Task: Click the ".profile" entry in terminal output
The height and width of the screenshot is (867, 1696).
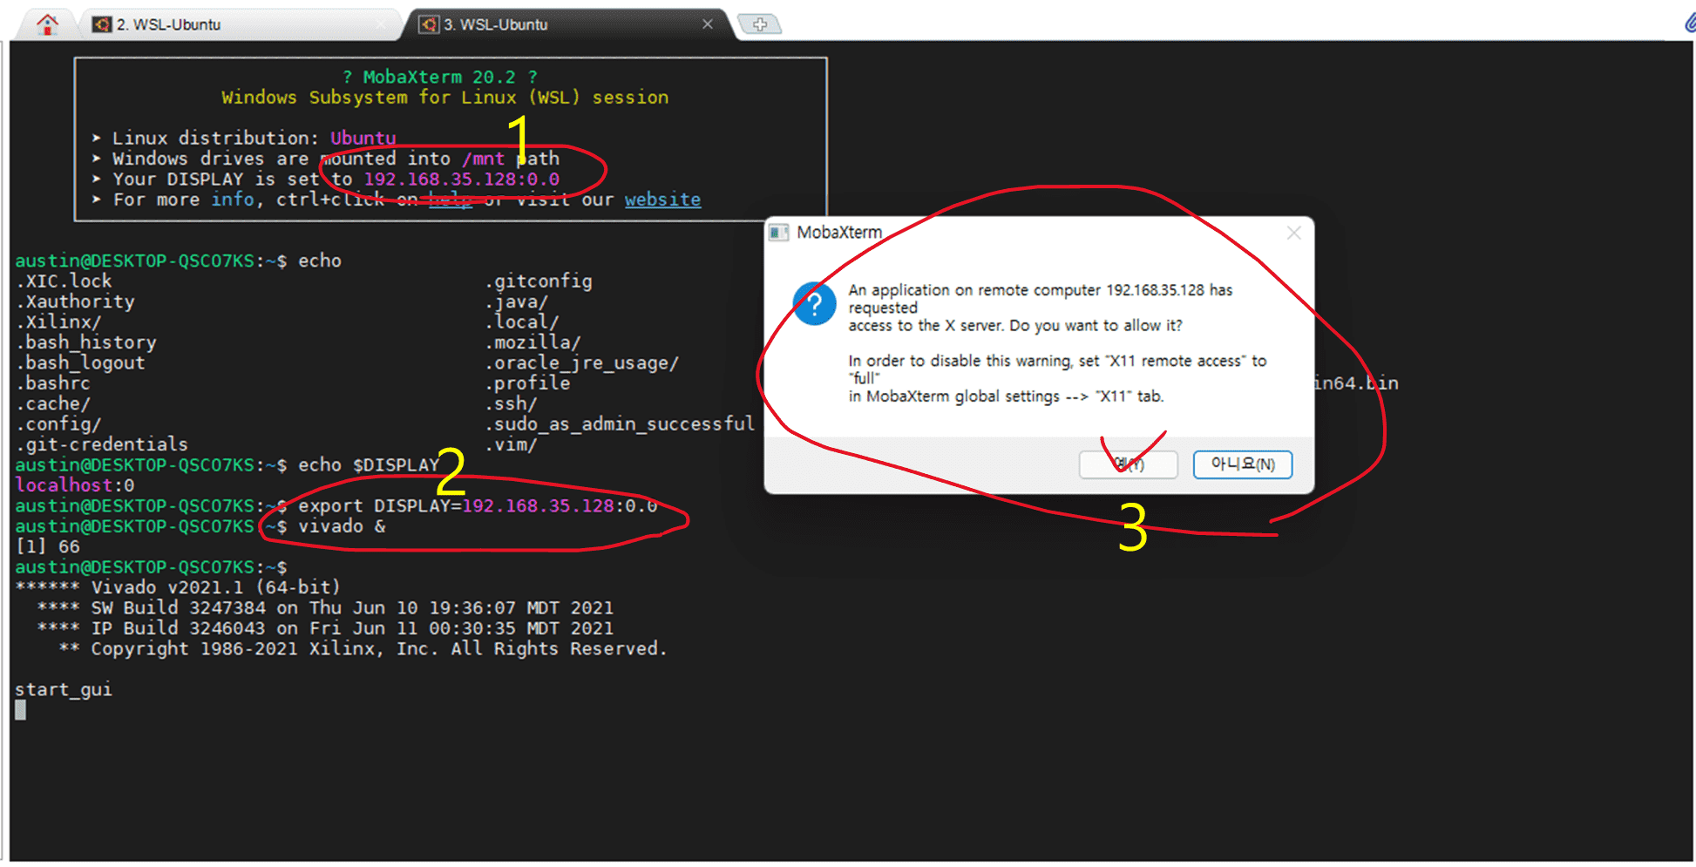Action: (528, 383)
